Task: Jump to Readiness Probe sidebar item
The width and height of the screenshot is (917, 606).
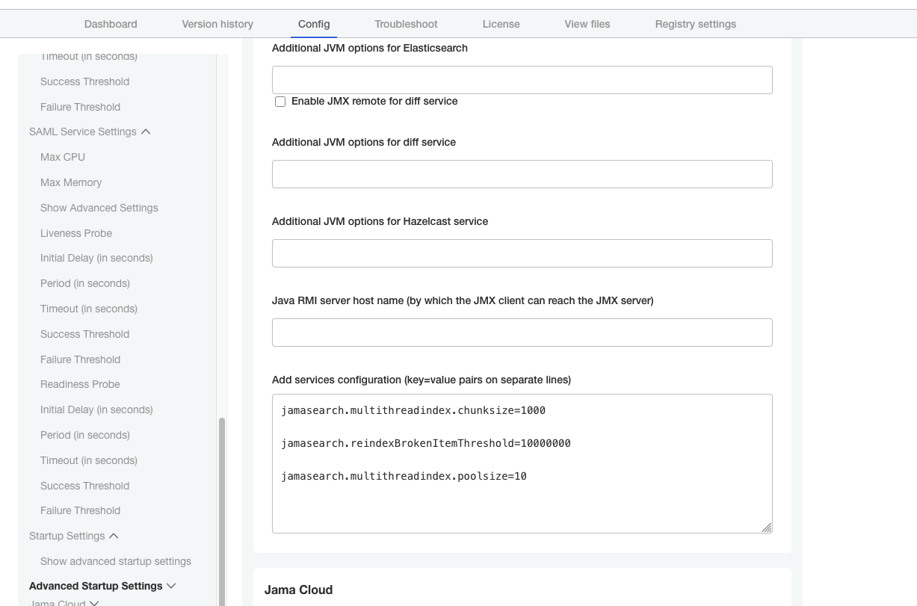Action: click(x=80, y=384)
